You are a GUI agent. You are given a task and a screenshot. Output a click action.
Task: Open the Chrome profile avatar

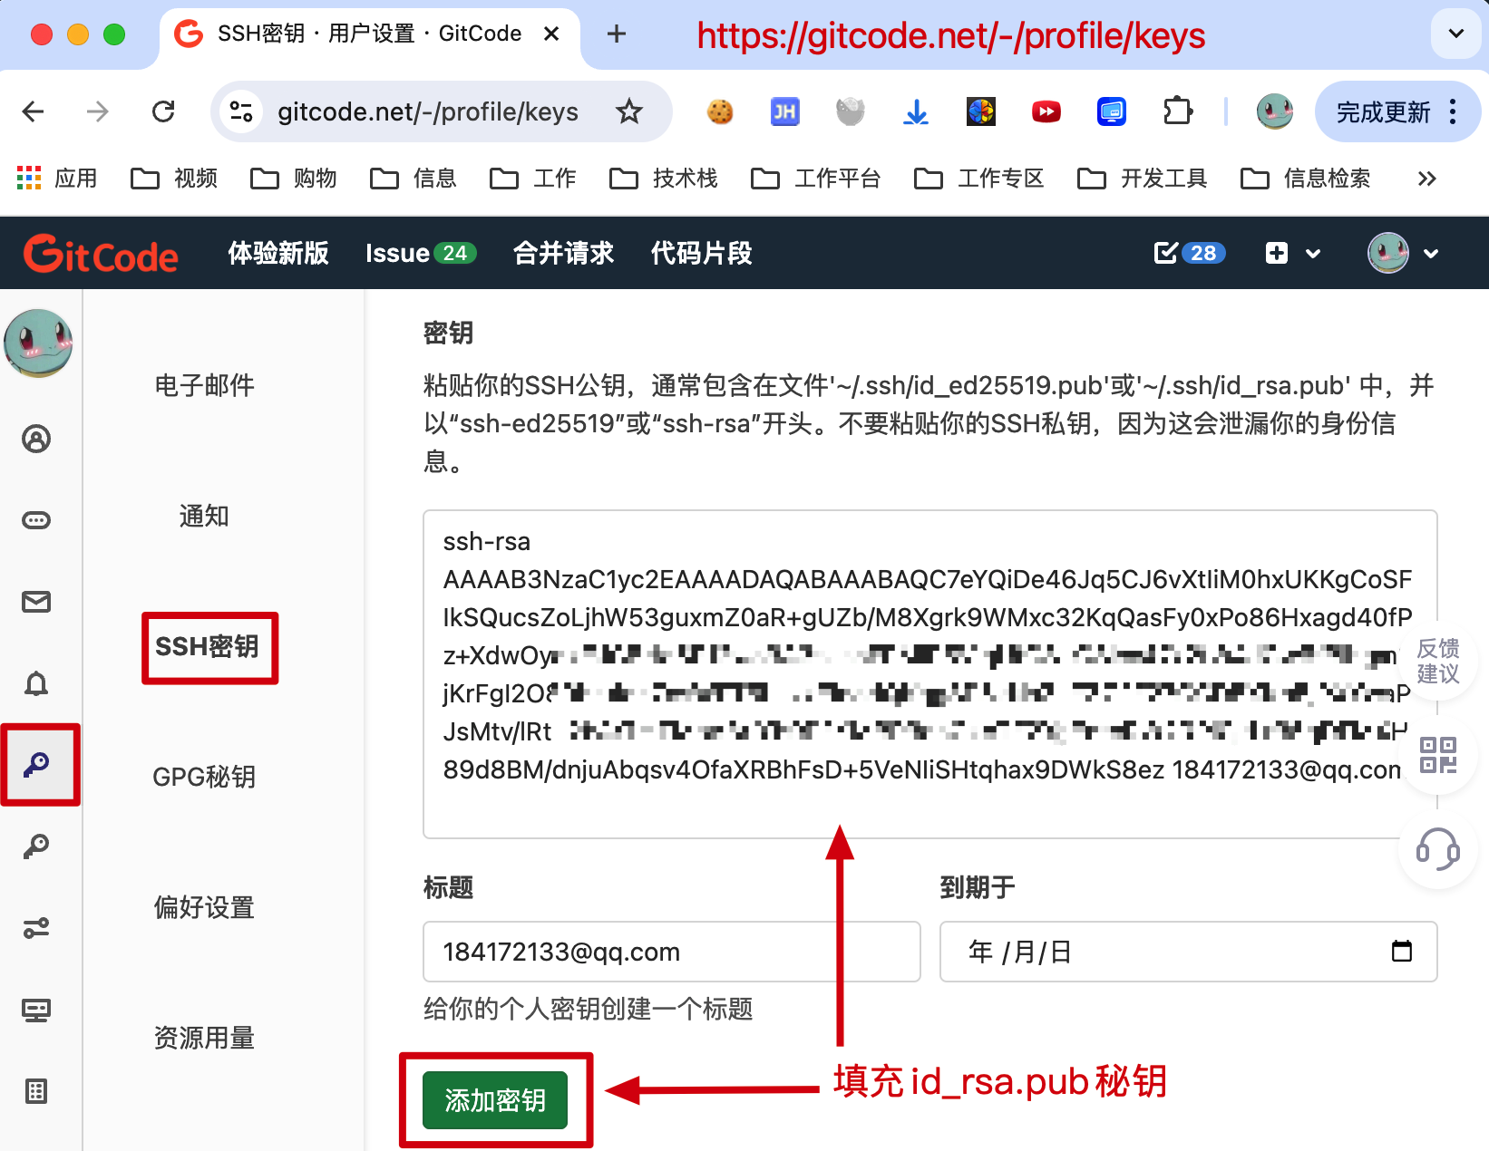pos(1274,111)
